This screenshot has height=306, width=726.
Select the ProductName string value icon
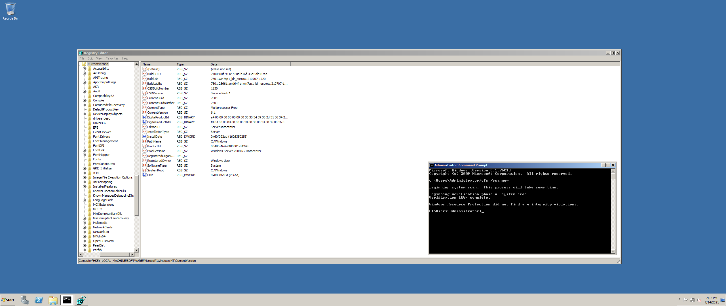pos(144,151)
